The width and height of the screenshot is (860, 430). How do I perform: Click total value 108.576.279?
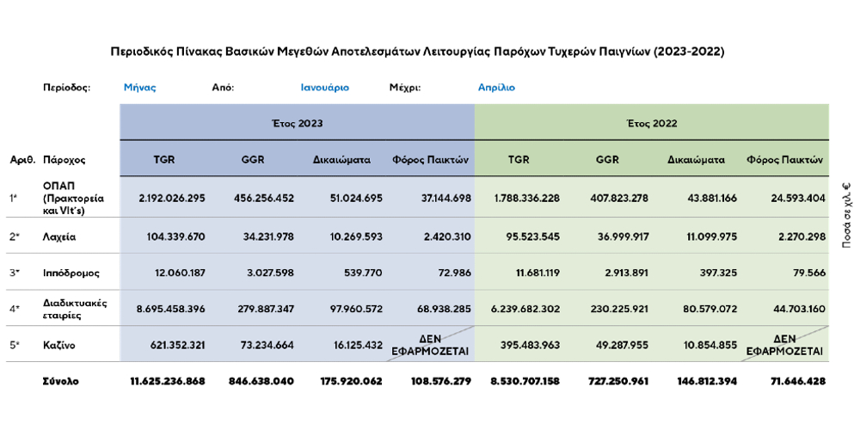pyautogui.click(x=441, y=381)
